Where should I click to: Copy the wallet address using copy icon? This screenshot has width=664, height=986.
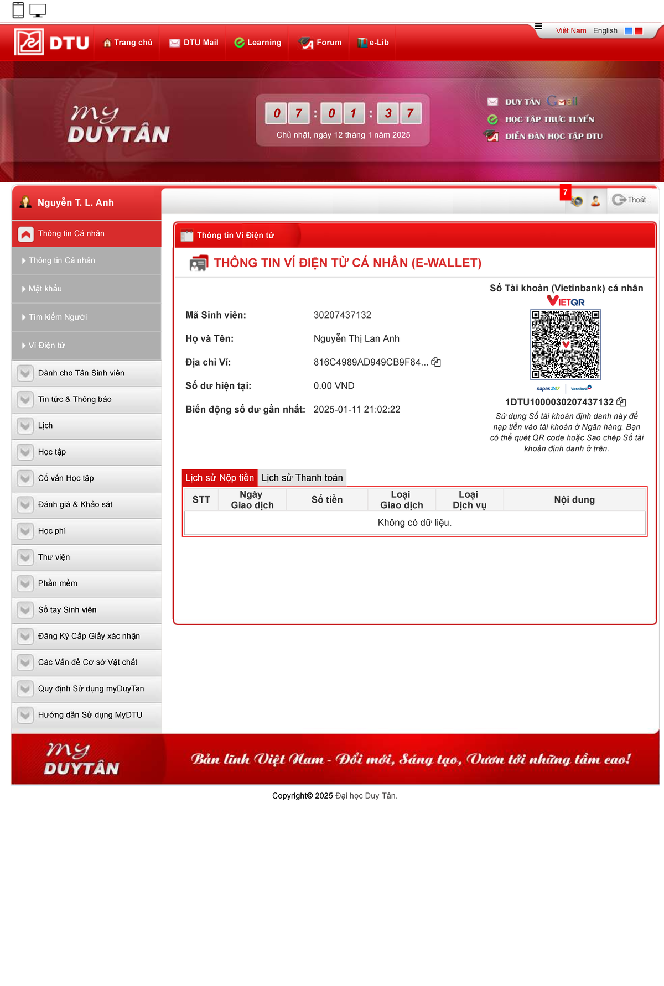[436, 362]
